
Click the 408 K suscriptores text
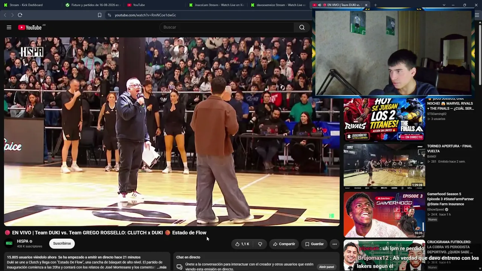[x=29, y=247]
